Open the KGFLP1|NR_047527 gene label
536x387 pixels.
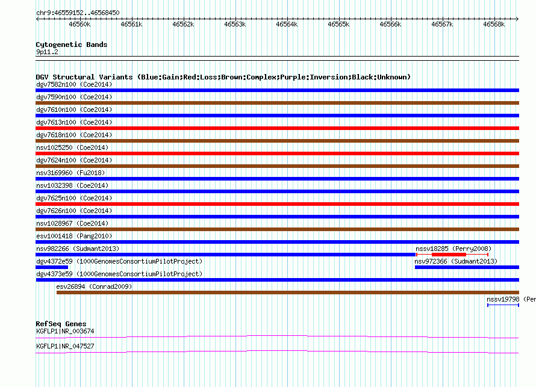coord(65,346)
